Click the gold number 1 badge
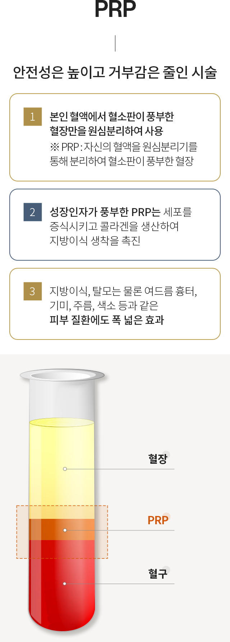230x642 pixels. click(33, 117)
